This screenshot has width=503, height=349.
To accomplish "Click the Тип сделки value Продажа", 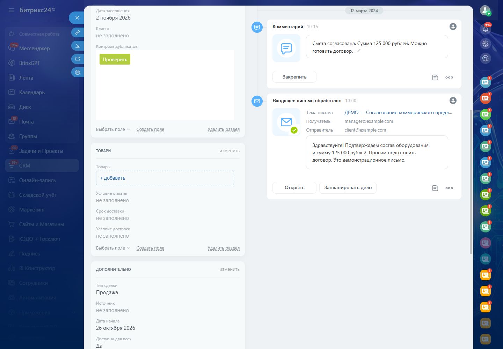I will click(107, 292).
